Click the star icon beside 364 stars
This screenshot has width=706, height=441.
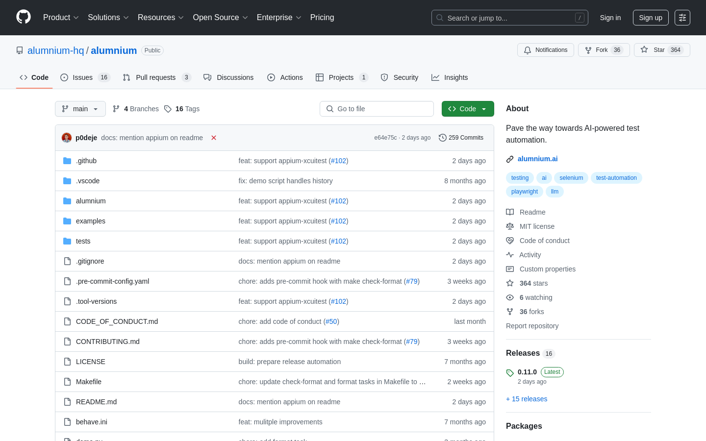510,283
